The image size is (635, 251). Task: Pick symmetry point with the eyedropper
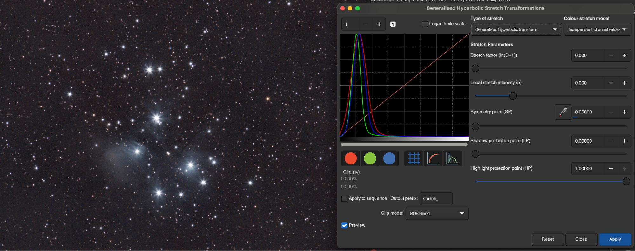point(563,112)
